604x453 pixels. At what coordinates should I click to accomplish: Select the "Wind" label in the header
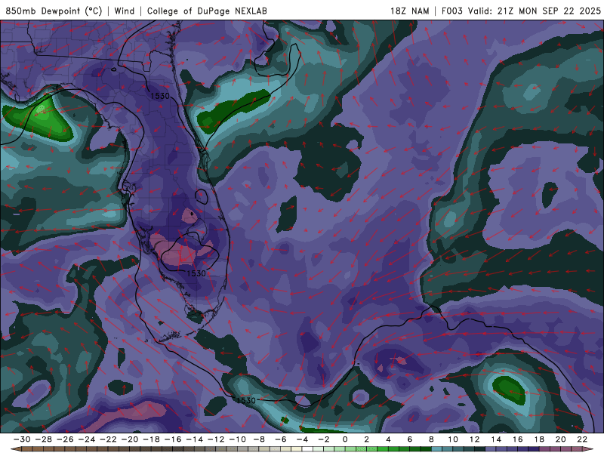coord(125,11)
